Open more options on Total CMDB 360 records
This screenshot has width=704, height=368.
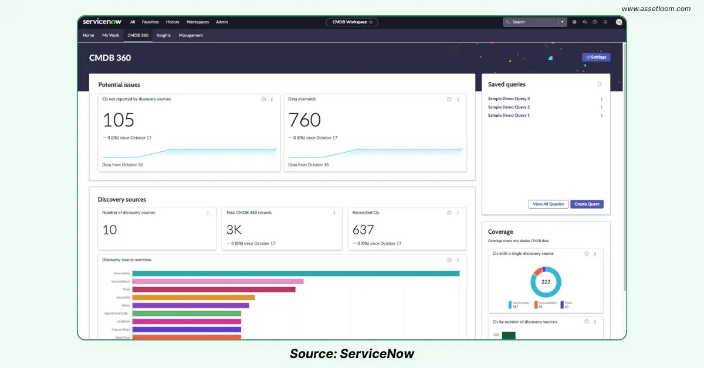334,213
